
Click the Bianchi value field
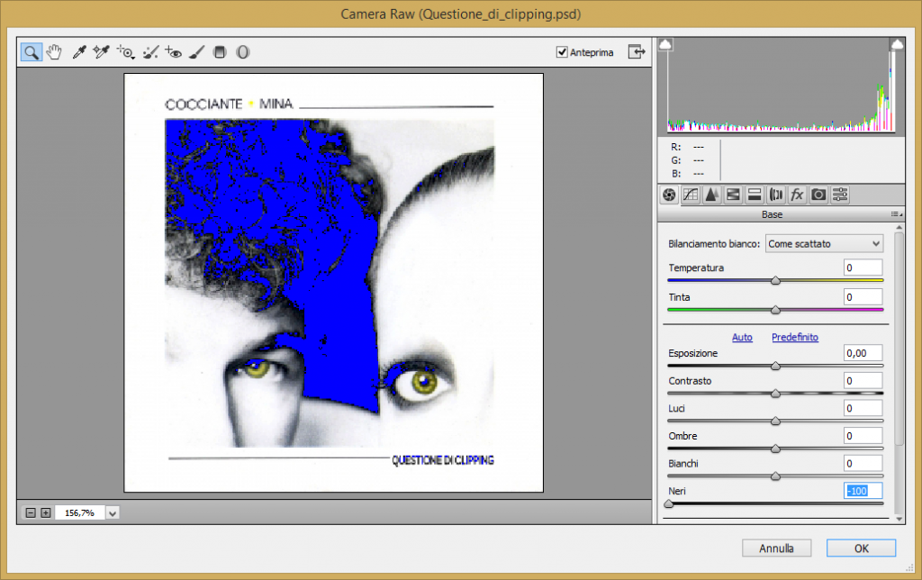coord(863,464)
